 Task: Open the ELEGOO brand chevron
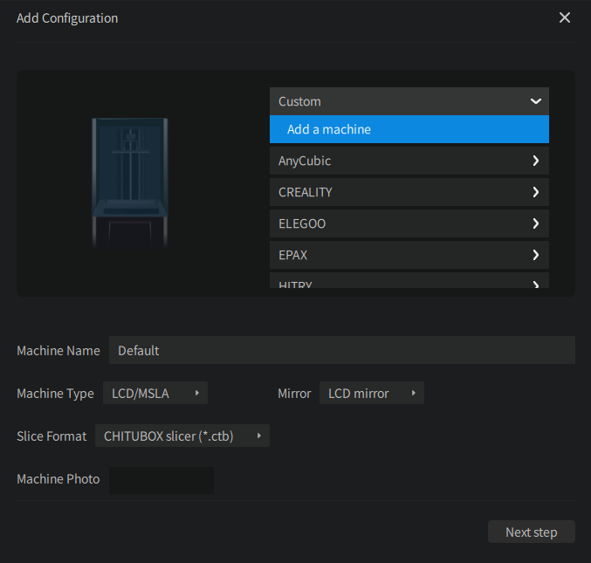tap(535, 223)
